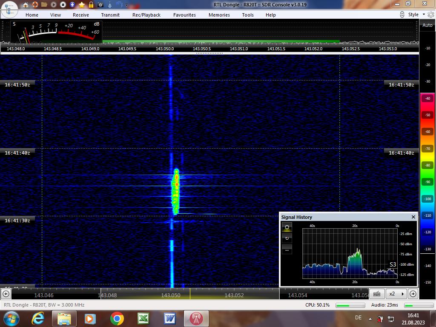Click the RTL Dongle BW status text
Image resolution: width=436 pixels, height=327 pixels.
(44, 305)
